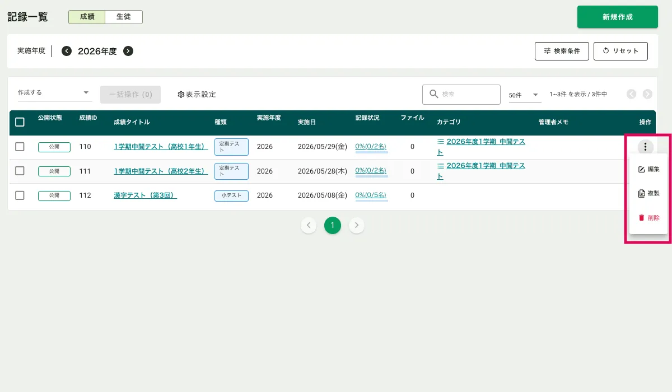This screenshot has width=672, height=392.
Task: Advance to next year with right arrow
Action: pos(128,51)
